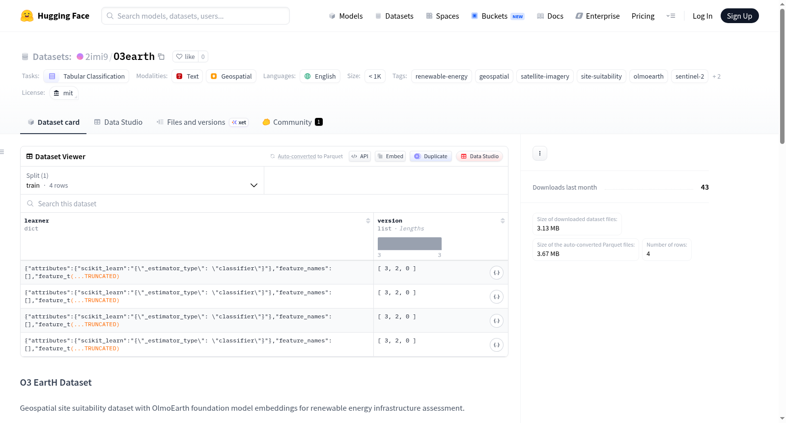Image resolution: width=786 pixels, height=423 pixels.
Task: Switch to the Data Studio tab
Action: (x=118, y=122)
